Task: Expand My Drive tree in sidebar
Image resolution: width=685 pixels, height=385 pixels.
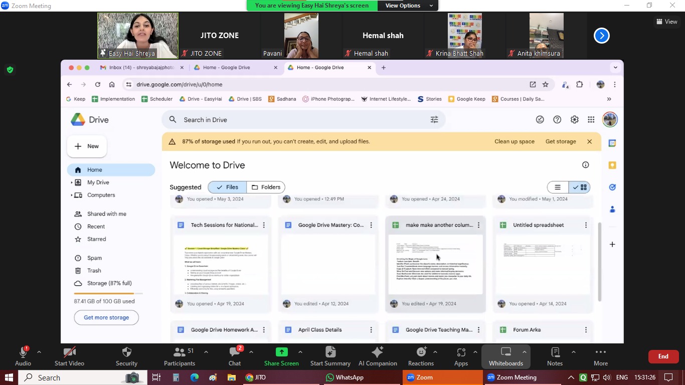Action: [72, 182]
